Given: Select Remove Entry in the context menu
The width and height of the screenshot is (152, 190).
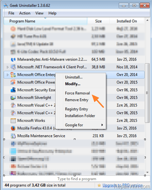Looking at the screenshot, I should (77, 100).
